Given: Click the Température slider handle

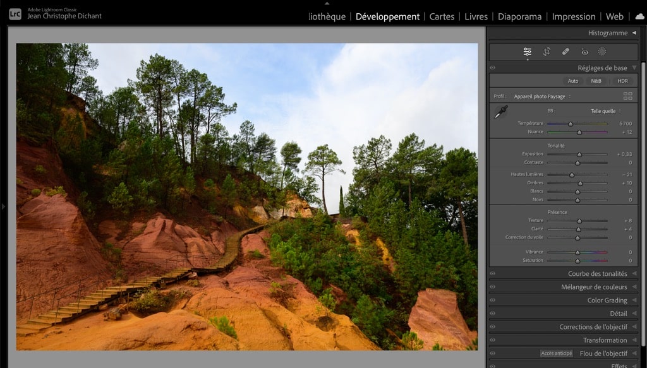Looking at the screenshot, I should coord(571,124).
